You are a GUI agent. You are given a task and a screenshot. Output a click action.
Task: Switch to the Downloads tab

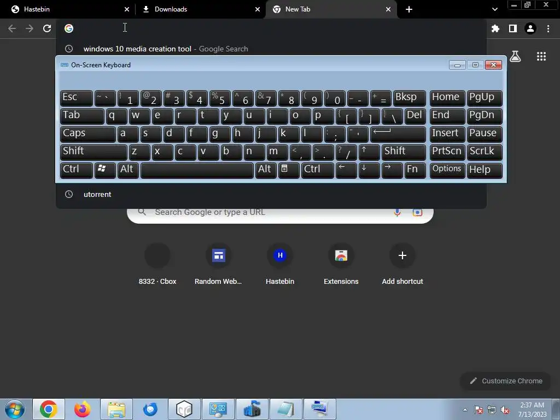tap(201, 9)
